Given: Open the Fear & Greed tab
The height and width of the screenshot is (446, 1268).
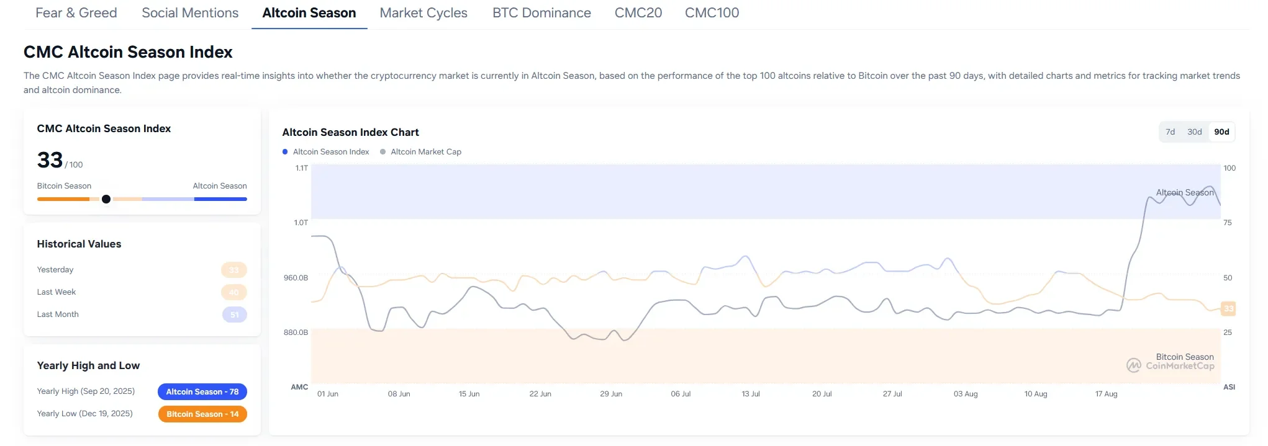Looking at the screenshot, I should click(x=76, y=13).
